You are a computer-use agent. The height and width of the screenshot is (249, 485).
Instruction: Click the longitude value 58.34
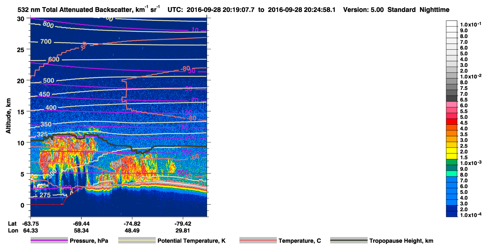81,231
